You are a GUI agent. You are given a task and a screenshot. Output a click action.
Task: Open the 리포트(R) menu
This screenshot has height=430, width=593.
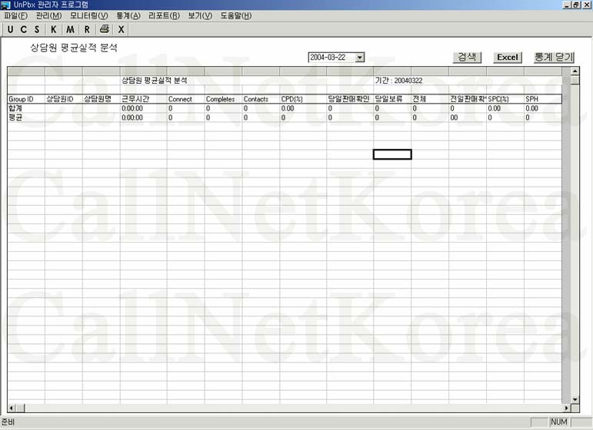[163, 16]
